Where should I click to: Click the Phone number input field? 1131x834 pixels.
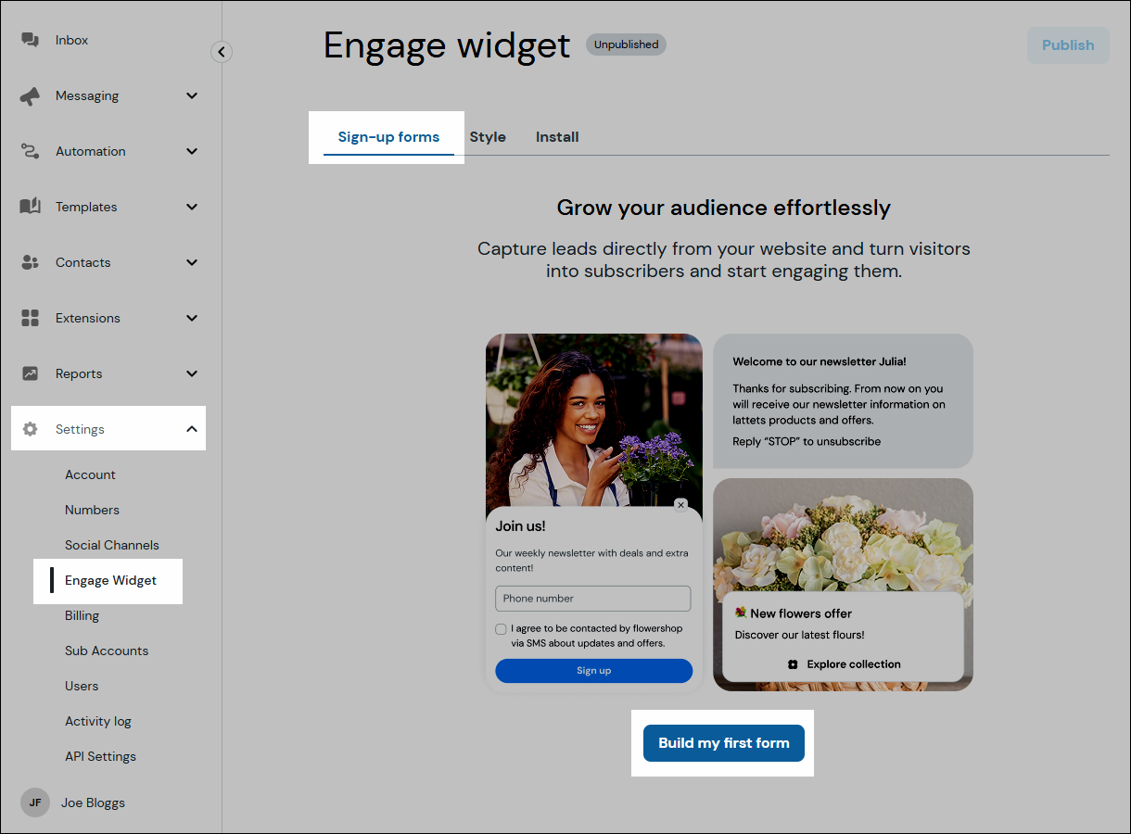[x=593, y=598]
